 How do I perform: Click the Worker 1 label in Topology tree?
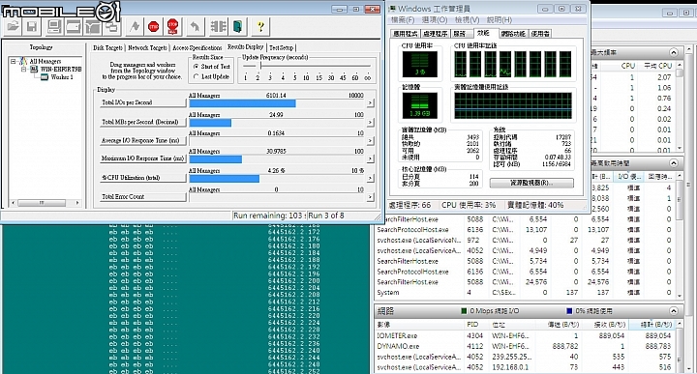pyautogui.click(x=61, y=77)
